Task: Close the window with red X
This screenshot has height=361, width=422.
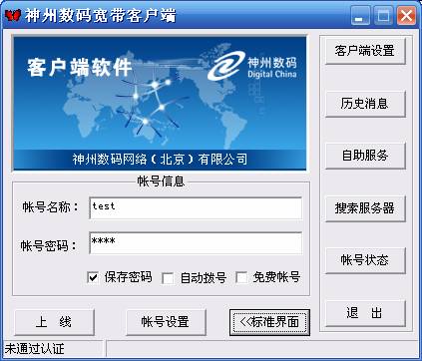Action: [x=406, y=15]
